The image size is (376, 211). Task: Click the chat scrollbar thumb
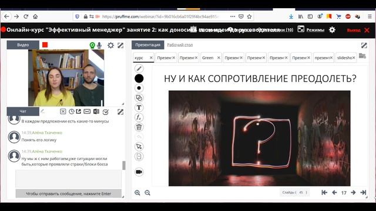(x=124, y=165)
